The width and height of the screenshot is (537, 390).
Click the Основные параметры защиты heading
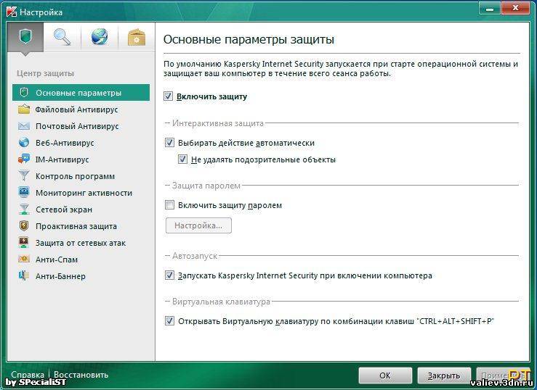tap(249, 39)
